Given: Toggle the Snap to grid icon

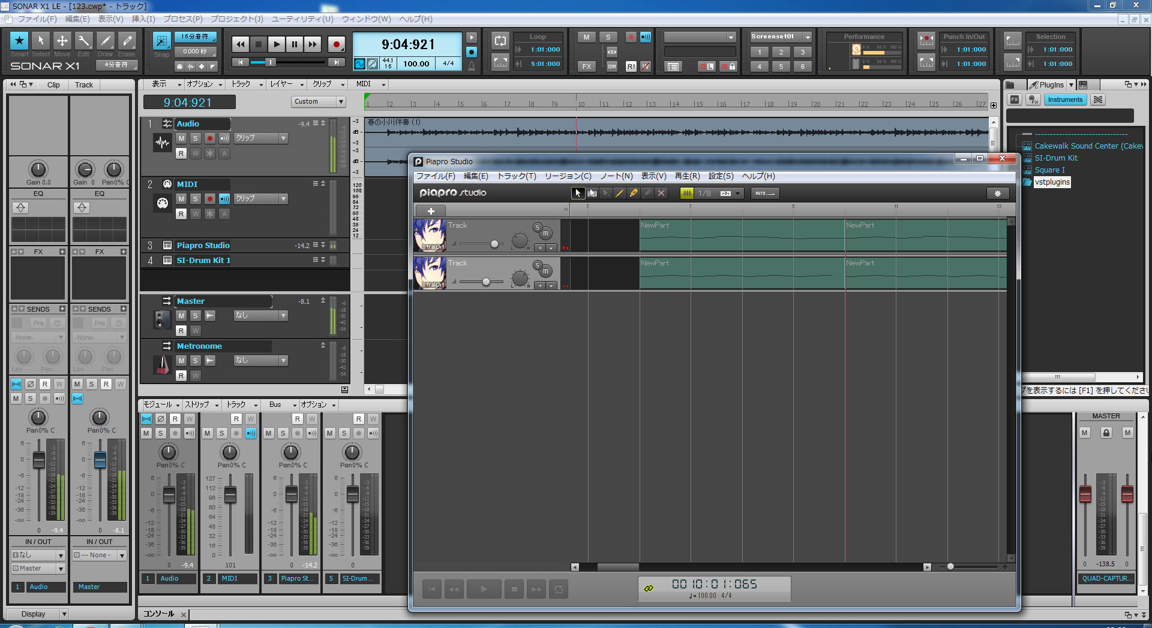Looking at the screenshot, I should point(161,41).
